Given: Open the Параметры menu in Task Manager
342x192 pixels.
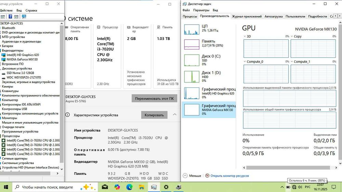Looking at the screenshot, I should tap(201, 10).
